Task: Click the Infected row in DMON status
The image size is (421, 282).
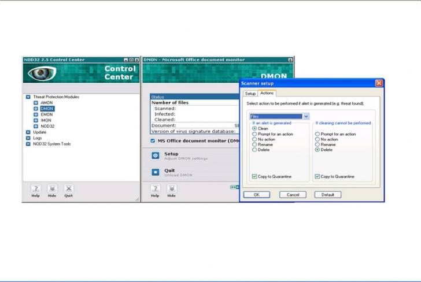Action: pyautogui.click(x=195, y=114)
